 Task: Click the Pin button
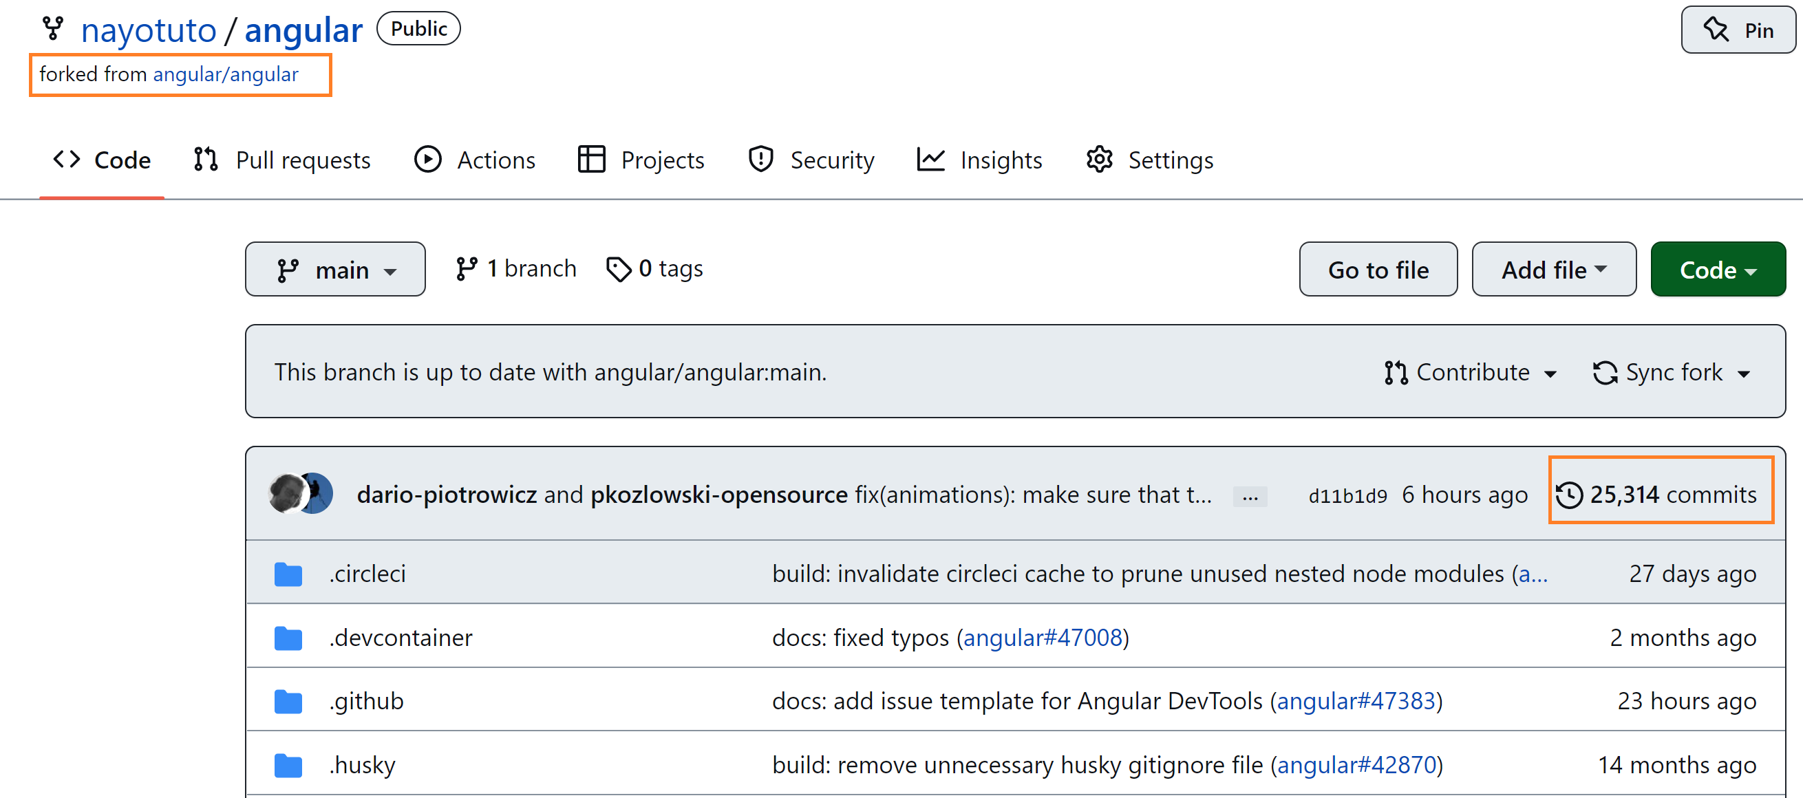pos(1737,30)
